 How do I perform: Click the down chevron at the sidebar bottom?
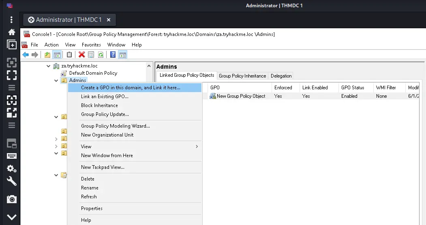coord(12,217)
